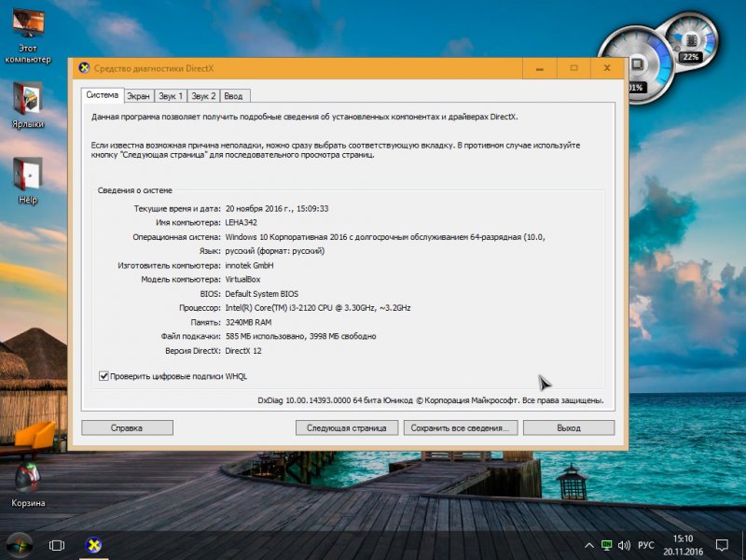This screenshot has height=560, width=746.
Task: Switch to the Ввод tab
Action: pyautogui.click(x=234, y=96)
